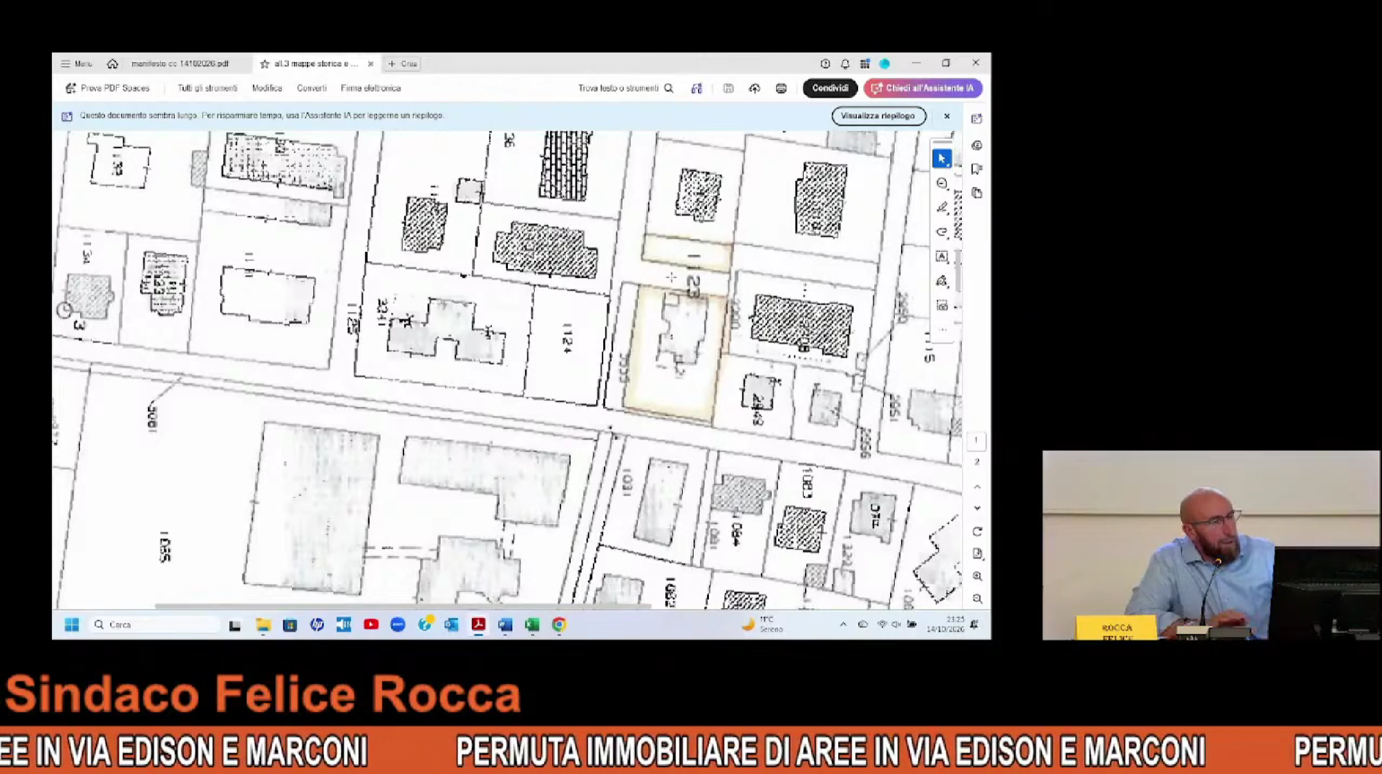
Task: Click the Condividi button
Action: [830, 88]
